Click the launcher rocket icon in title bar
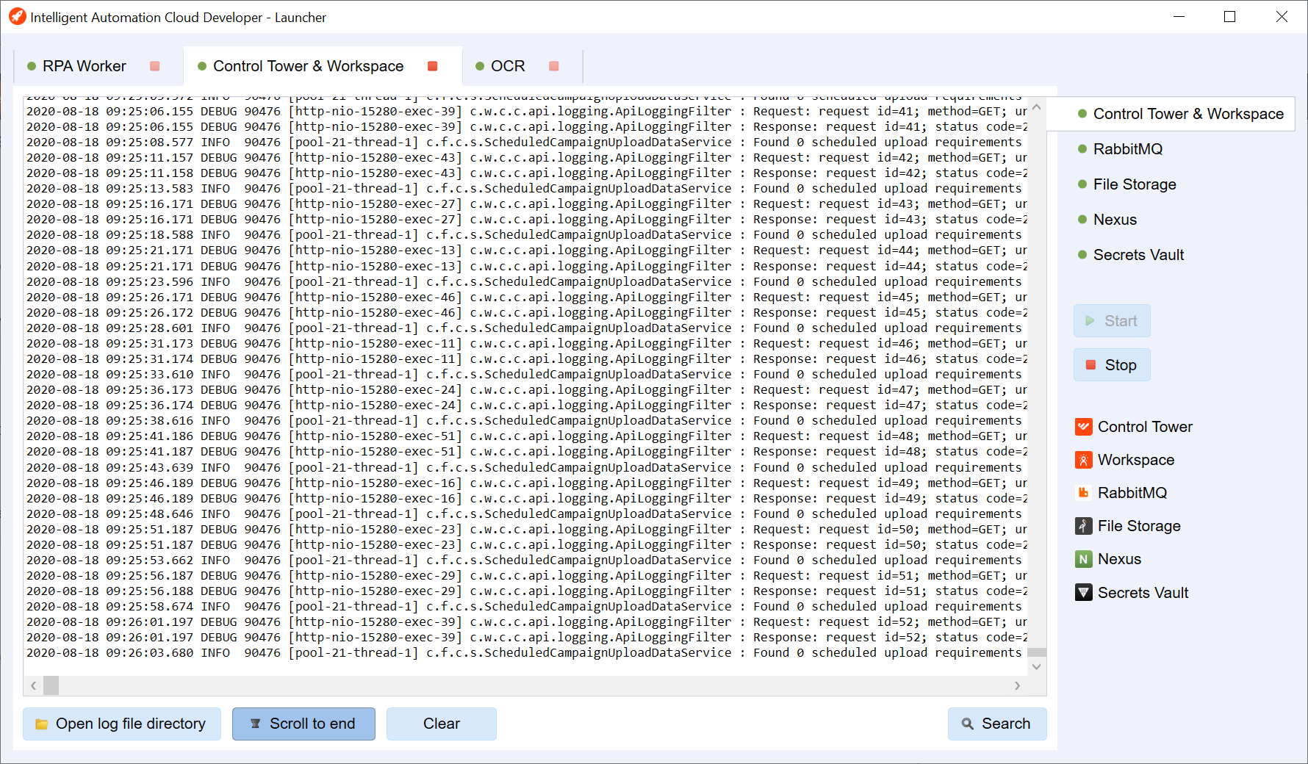The image size is (1308, 764). [x=17, y=17]
